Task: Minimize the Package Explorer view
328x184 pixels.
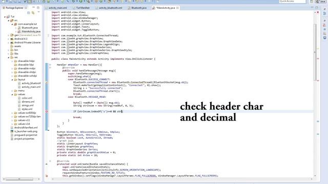Action: (x=33, y=8)
